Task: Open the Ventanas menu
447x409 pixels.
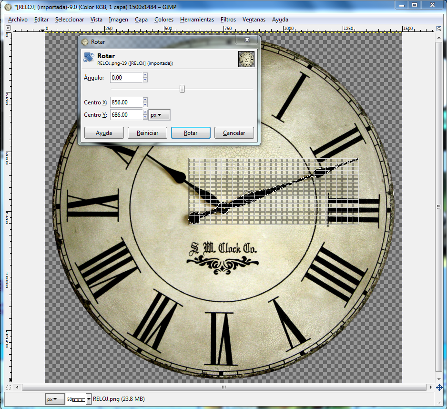Action: click(x=254, y=20)
